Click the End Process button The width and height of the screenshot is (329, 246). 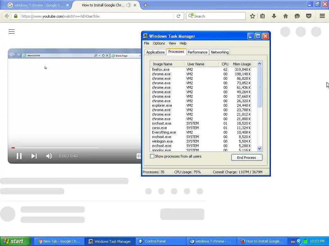pos(247,158)
